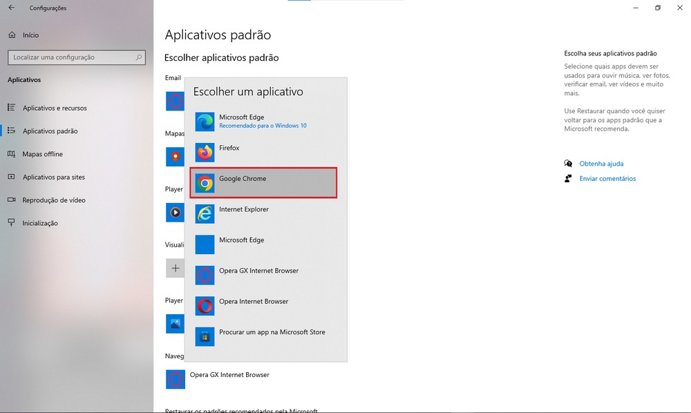This screenshot has height=413, width=691.
Task: Open Inicialização settings
Action: pos(39,223)
